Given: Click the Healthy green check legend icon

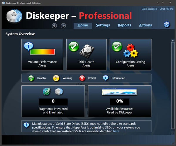Looking at the screenshot, I should click(x=31, y=78).
